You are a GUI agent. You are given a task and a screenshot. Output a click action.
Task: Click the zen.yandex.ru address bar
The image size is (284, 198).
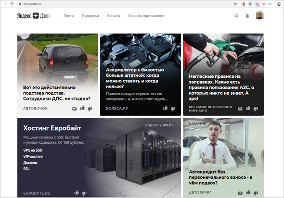(x=125, y=4)
